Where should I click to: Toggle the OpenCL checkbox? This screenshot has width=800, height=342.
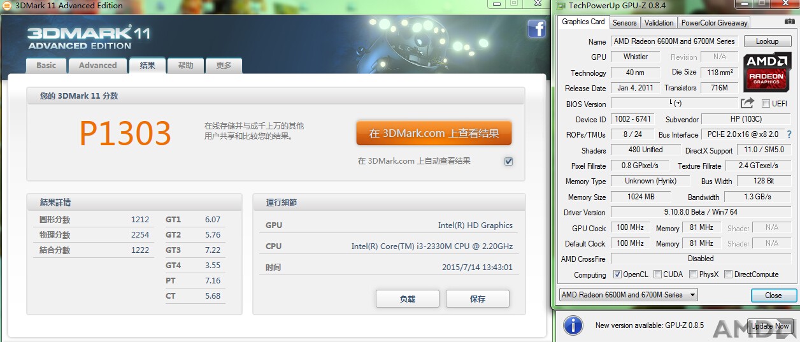617,274
